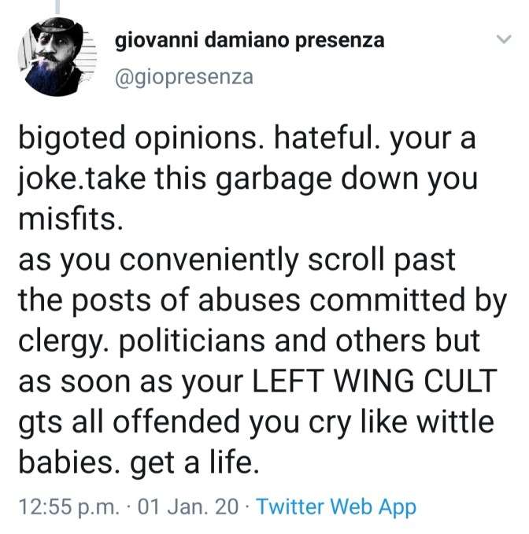Image resolution: width=529 pixels, height=534 pixels.
Task: Click the 01 Jan. 20 date
Action: pyautogui.click(x=187, y=507)
